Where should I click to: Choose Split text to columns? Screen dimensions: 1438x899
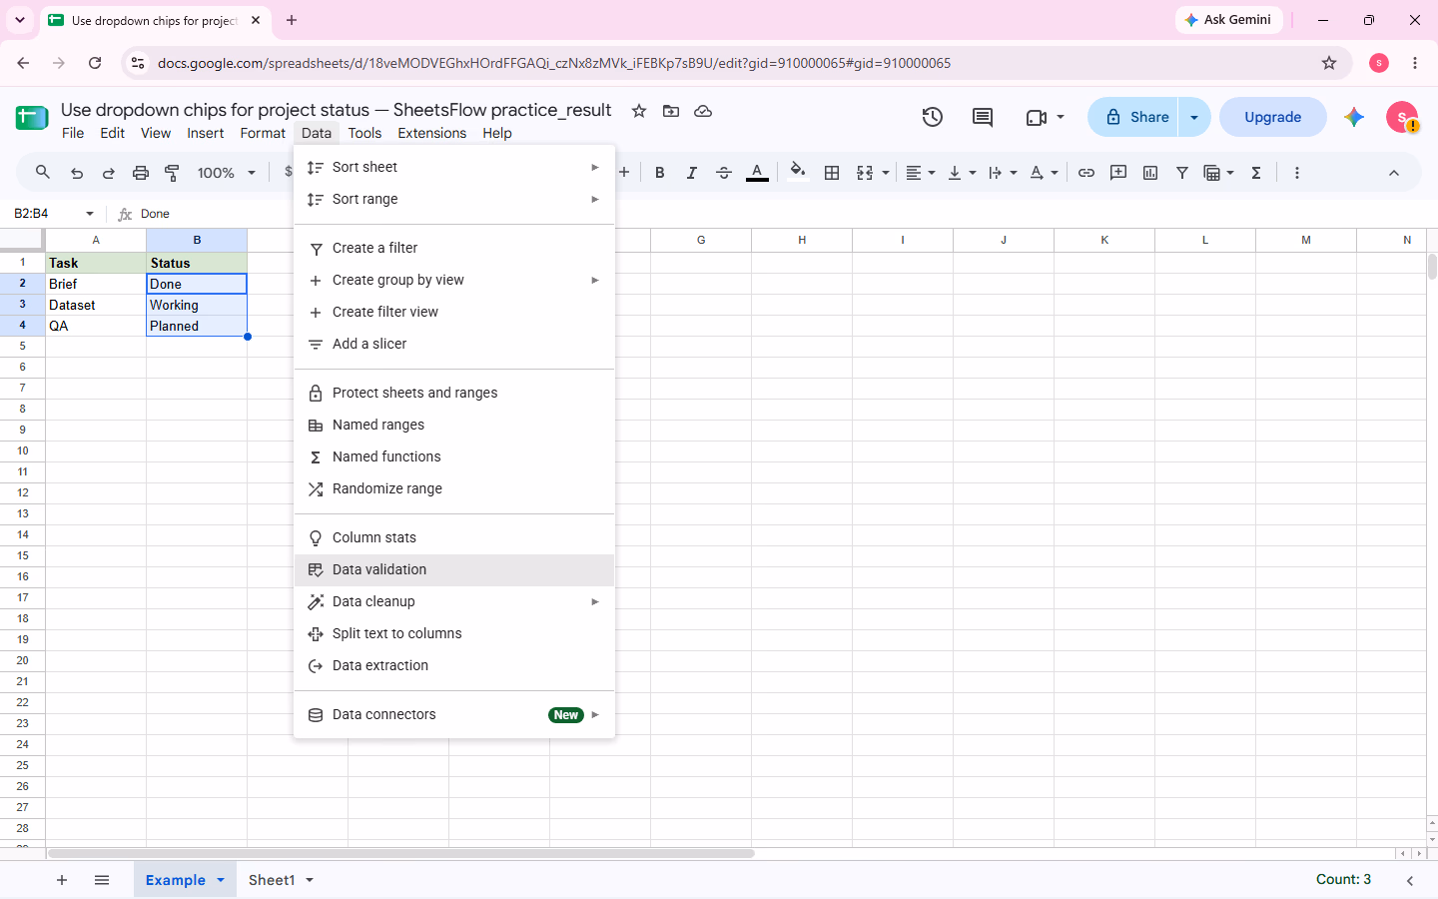[454, 633]
